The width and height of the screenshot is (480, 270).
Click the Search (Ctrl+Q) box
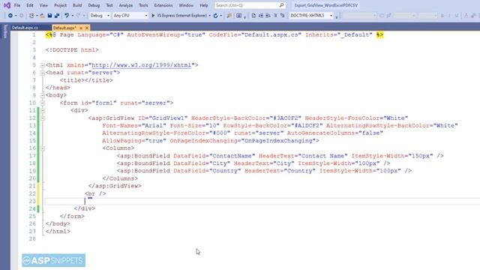coord(250,5)
